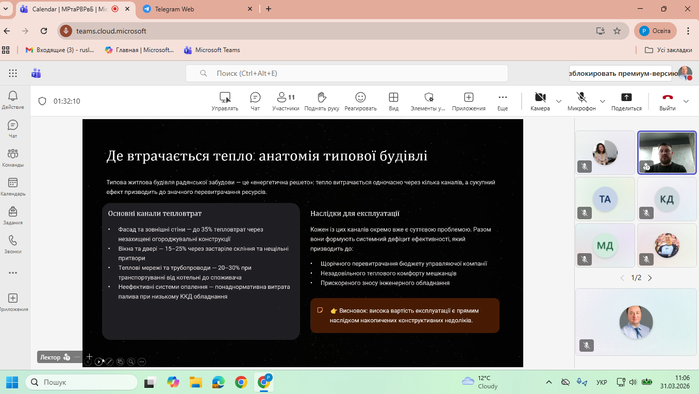The height and width of the screenshot is (394, 699).
Task: Click the Teams search field
Action: (346, 73)
